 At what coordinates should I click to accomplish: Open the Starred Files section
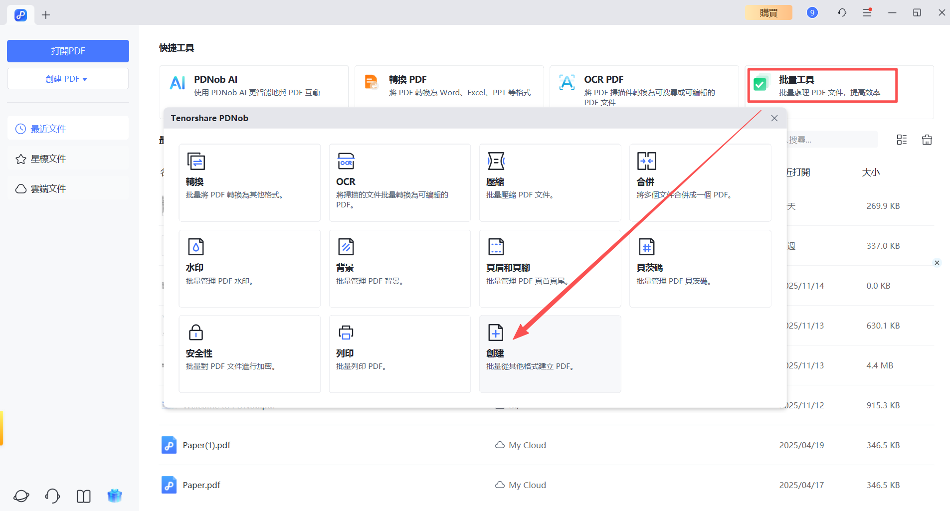click(x=48, y=159)
